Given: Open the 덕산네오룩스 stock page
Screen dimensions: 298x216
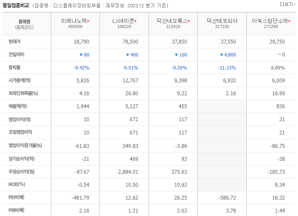Looking at the screenshot, I should 172,21.
